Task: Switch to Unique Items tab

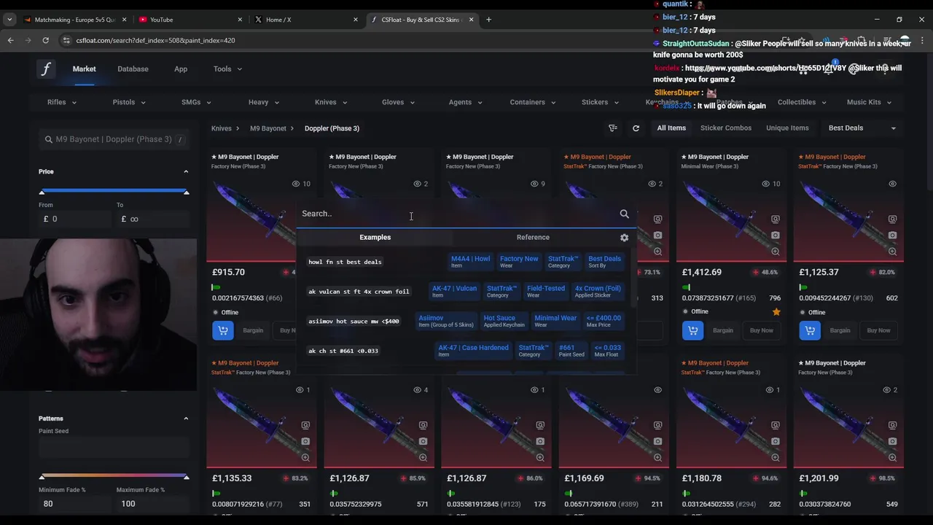Action: [787, 128]
